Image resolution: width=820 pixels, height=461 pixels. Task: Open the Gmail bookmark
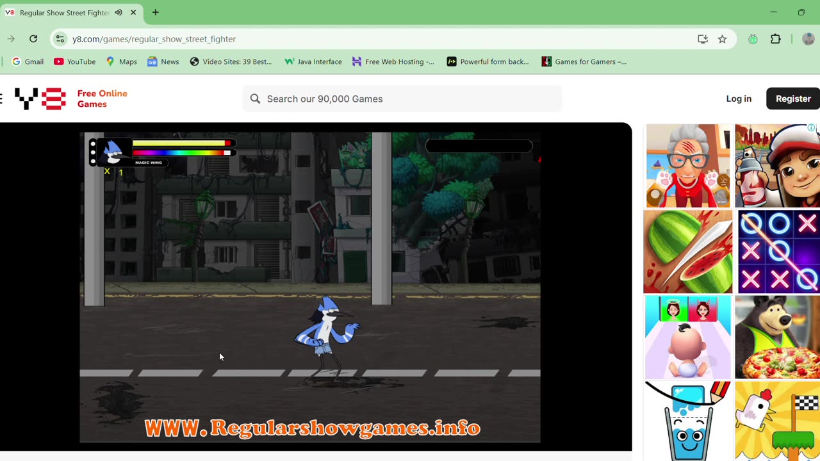[x=28, y=61]
